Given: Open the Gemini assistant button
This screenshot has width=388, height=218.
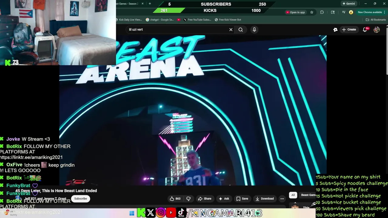Looking at the screenshot, I should (349, 4).
